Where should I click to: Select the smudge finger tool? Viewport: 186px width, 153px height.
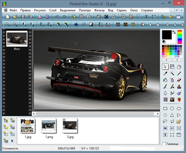pyautogui.click(x=172, y=93)
